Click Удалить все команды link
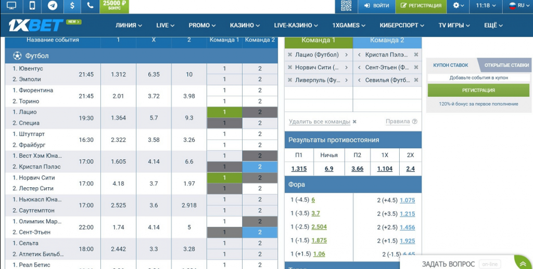The image size is (533, 269). [x=320, y=122]
